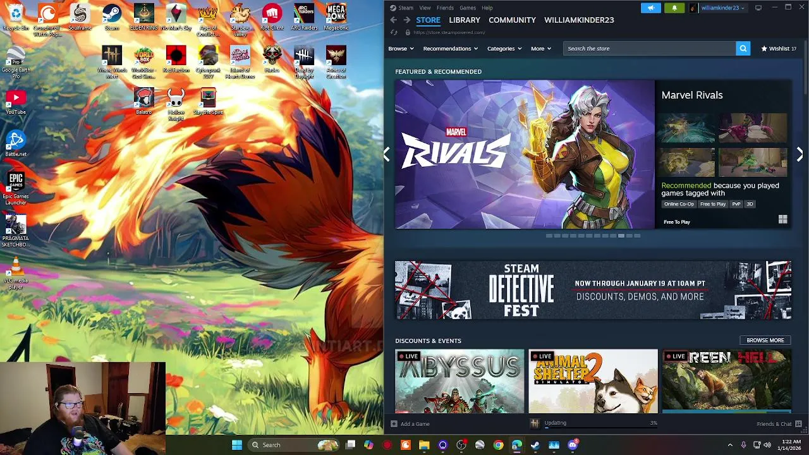
Task: Switch Steam to Big Picture mode icon
Action: click(758, 8)
